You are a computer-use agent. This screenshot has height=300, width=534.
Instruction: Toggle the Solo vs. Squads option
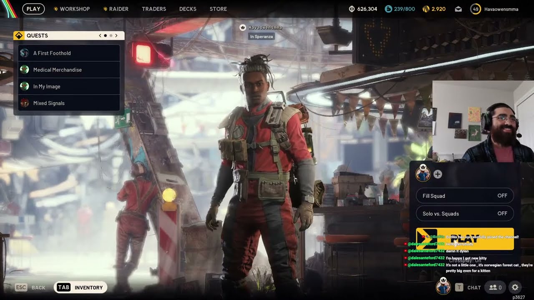coord(465,213)
